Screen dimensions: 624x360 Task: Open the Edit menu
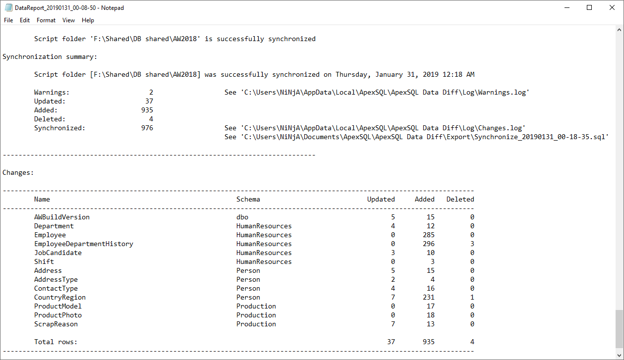click(25, 20)
